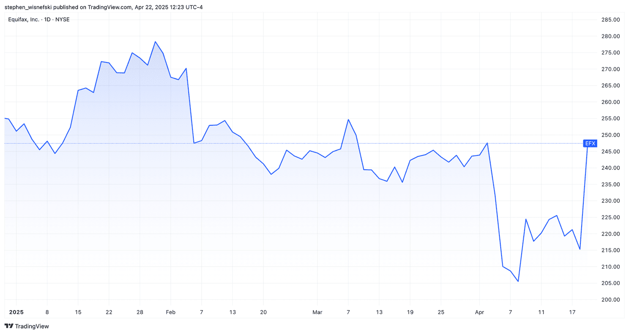Click the TradingView logo at the bottom
Image resolution: width=629 pixels, height=334 pixels.
[27, 326]
